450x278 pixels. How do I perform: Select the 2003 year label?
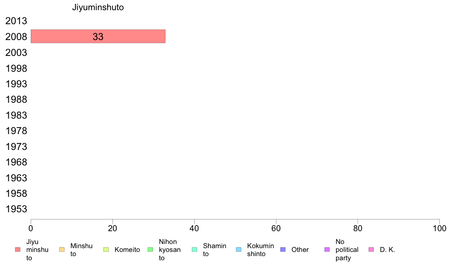click(16, 53)
